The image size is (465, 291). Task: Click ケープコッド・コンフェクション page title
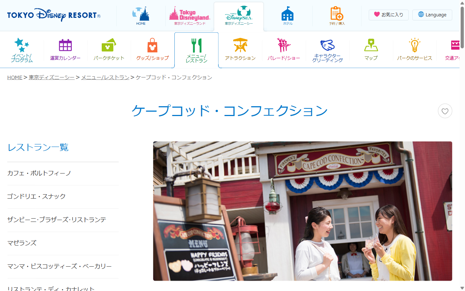click(230, 111)
